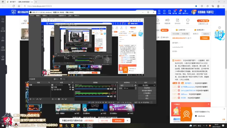Toggle visibility of the display capture source

[70, 90]
